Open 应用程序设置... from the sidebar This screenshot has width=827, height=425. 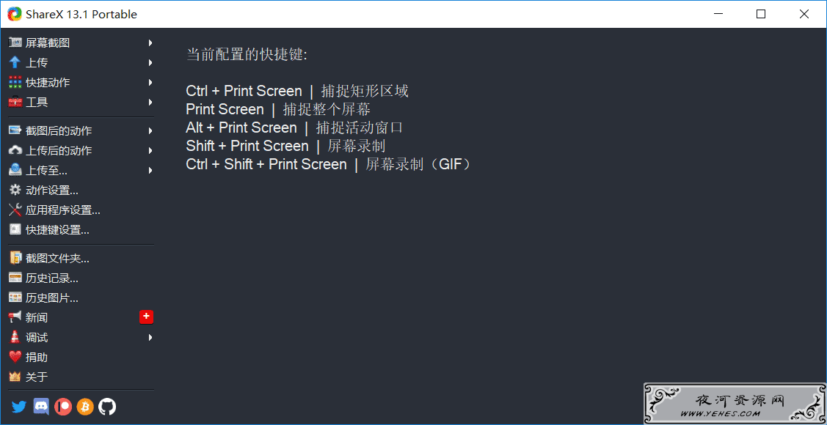pyautogui.click(x=81, y=210)
